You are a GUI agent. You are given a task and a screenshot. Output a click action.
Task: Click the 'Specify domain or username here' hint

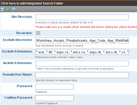point(56,80)
